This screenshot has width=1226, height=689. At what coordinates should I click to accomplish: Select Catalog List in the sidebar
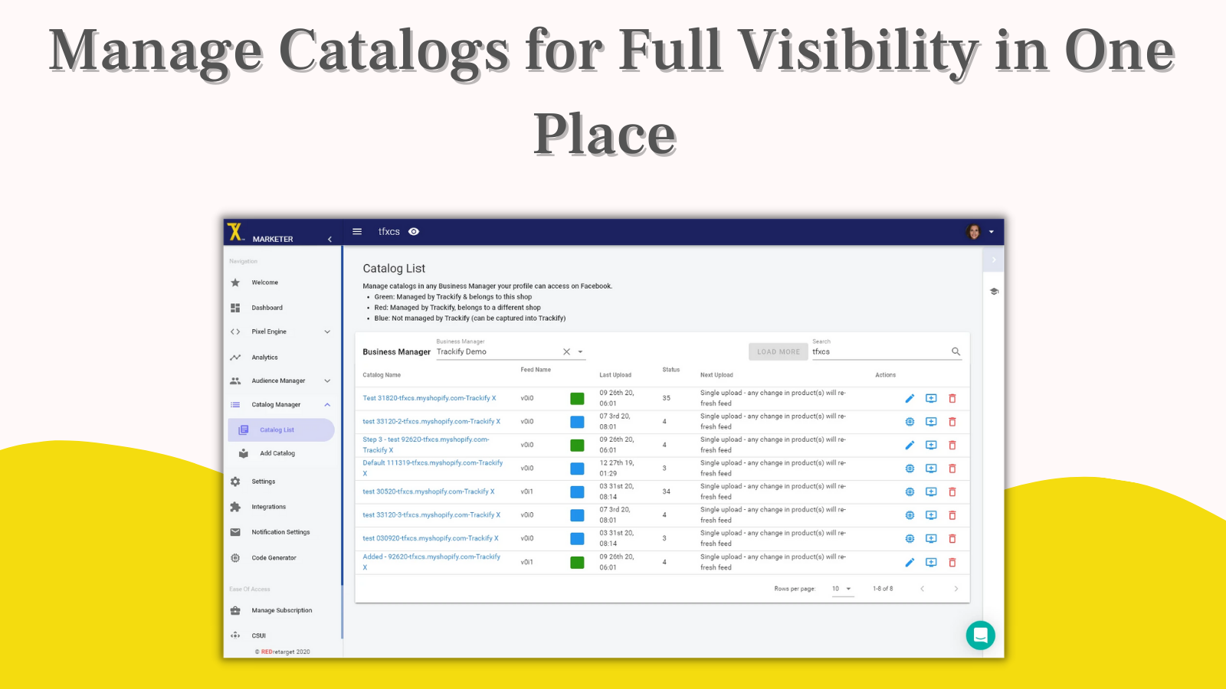point(281,430)
